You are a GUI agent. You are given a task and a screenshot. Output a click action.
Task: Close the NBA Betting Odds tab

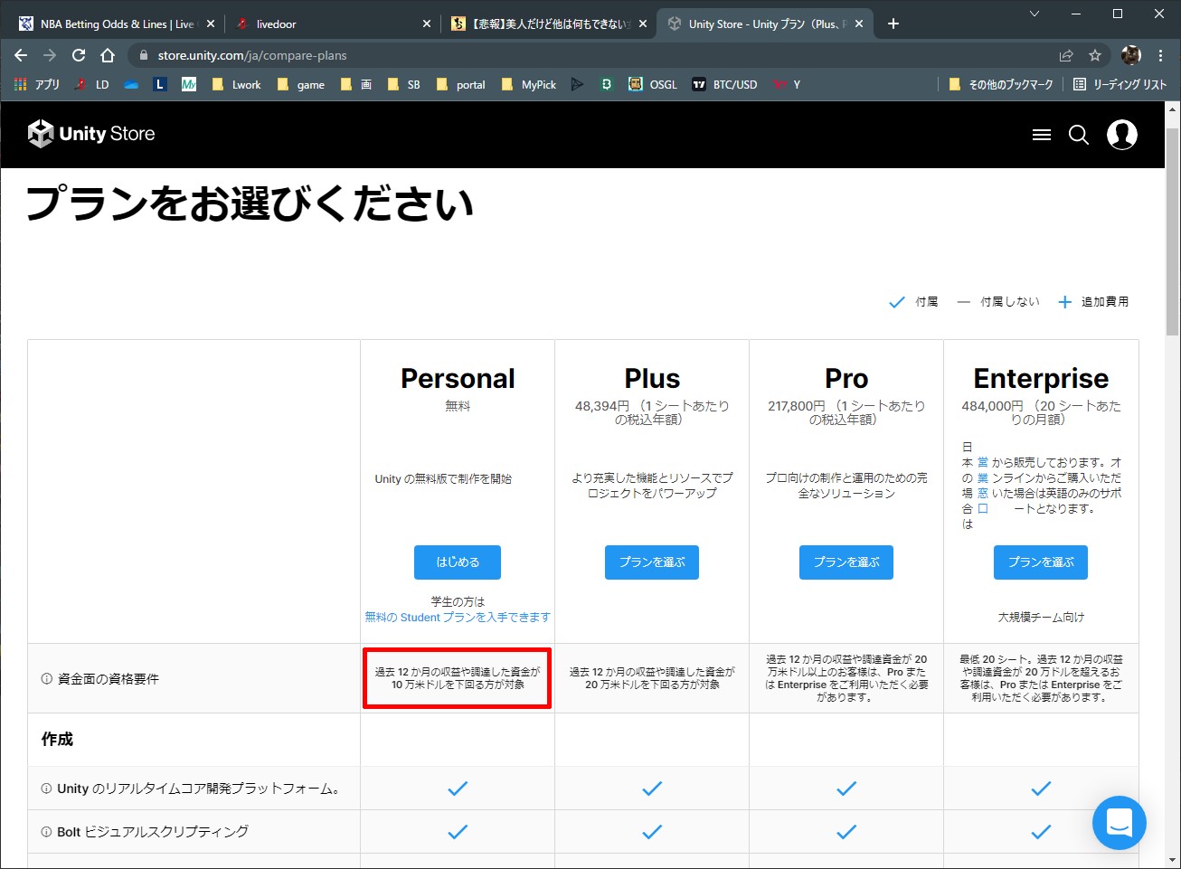(x=211, y=24)
